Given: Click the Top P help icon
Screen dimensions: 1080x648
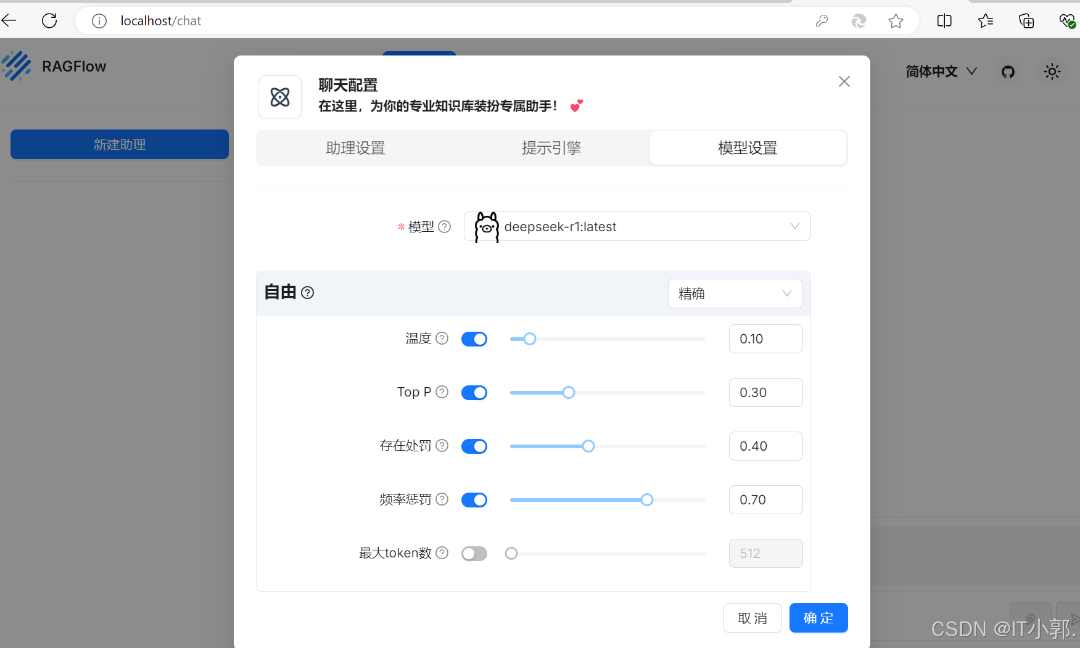Looking at the screenshot, I should click(x=442, y=392).
